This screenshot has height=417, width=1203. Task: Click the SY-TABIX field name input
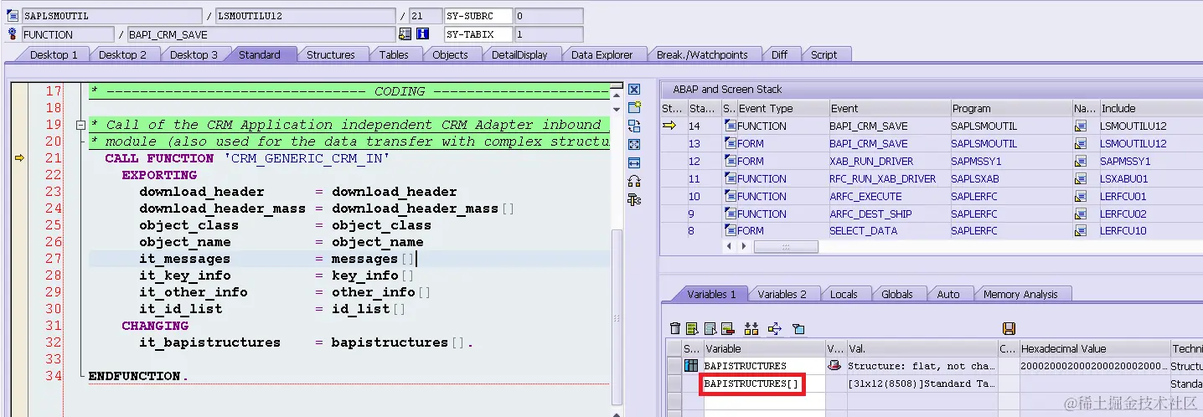478,34
